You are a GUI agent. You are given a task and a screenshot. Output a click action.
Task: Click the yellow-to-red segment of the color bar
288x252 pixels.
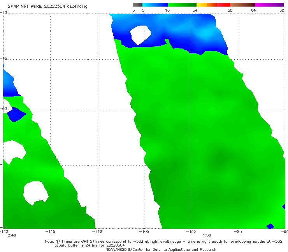click(x=213, y=5)
